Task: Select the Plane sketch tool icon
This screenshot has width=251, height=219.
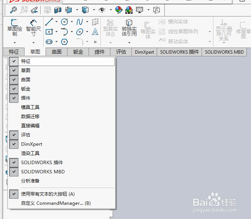Action: point(95,22)
